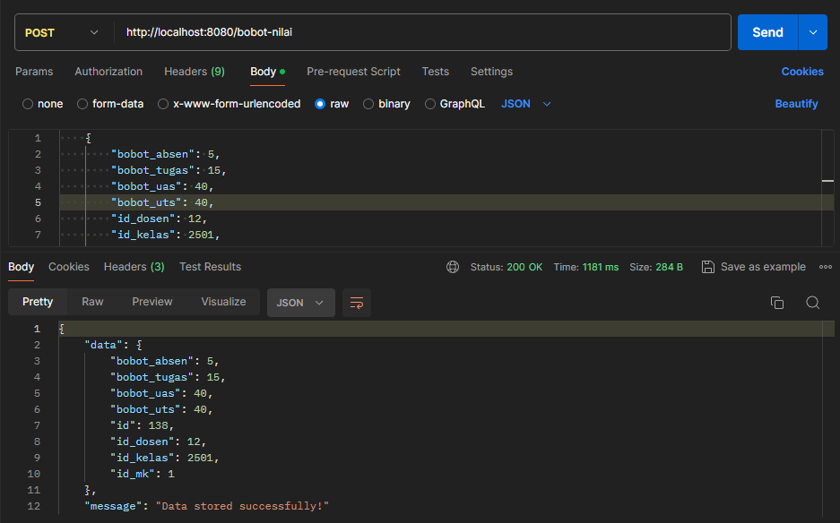Click the Beautify link

click(x=796, y=104)
